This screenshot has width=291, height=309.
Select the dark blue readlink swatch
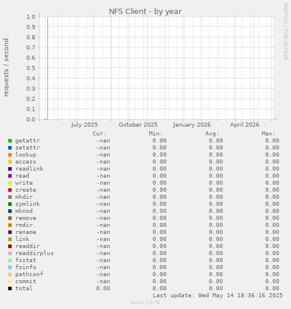10,169
